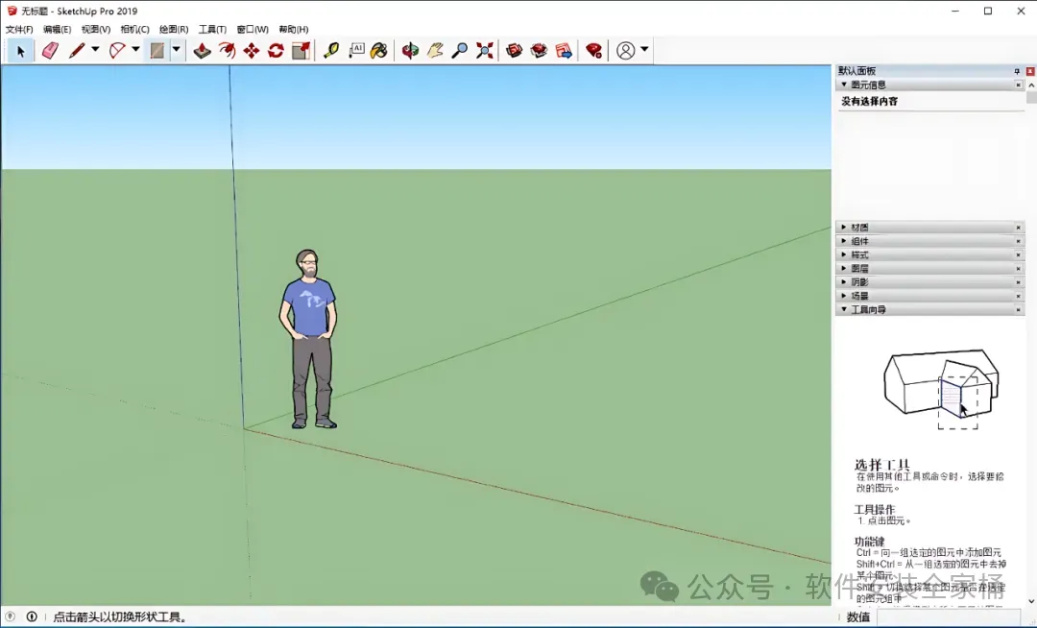The height and width of the screenshot is (628, 1037).
Task: Collapse the 图元信息 panel
Action: (x=844, y=85)
